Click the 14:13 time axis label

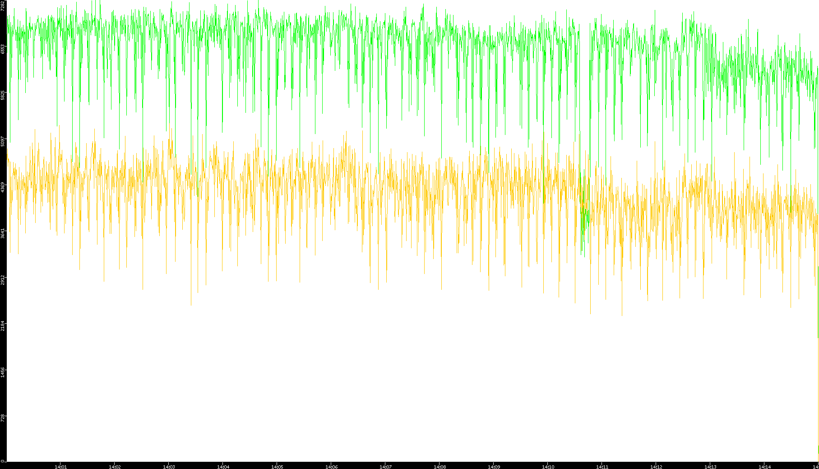[x=710, y=467]
